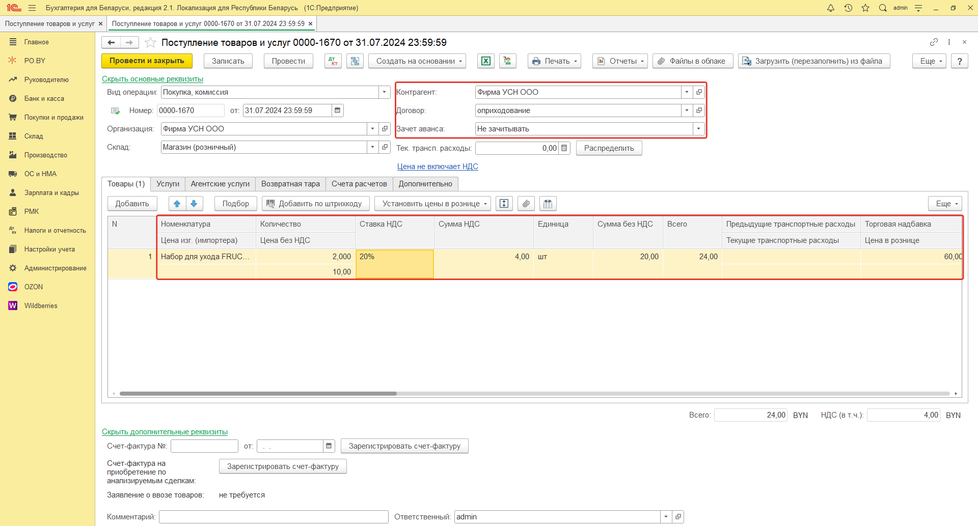Open the 1C main menu hamburger icon
The width and height of the screenshot is (978, 526).
click(32, 8)
